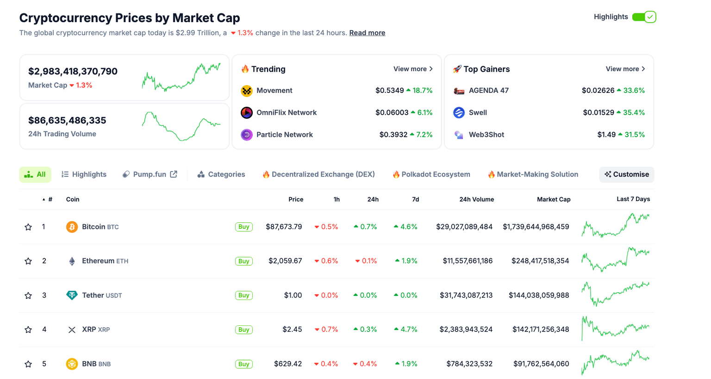Image resolution: width=711 pixels, height=379 pixels.
Task: Sort the table by Market Cap column
Action: coord(554,199)
